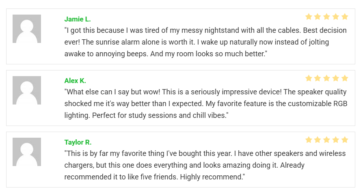Click Taylor R.'s avatar placeholder image
The image size is (363, 194).
(27, 152)
